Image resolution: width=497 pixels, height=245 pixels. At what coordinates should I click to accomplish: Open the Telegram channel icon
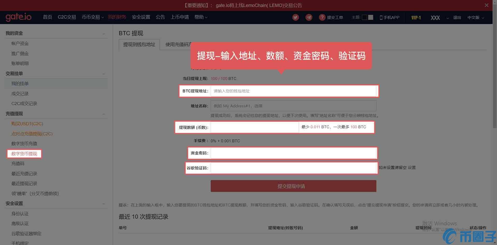click(309, 17)
